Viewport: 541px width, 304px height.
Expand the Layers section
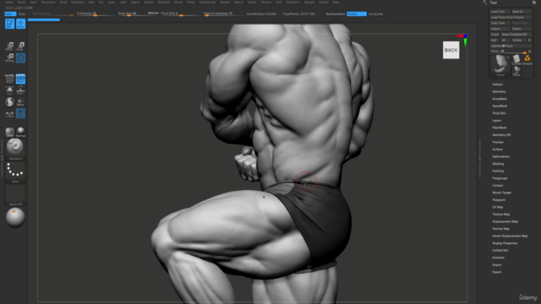(x=497, y=121)
